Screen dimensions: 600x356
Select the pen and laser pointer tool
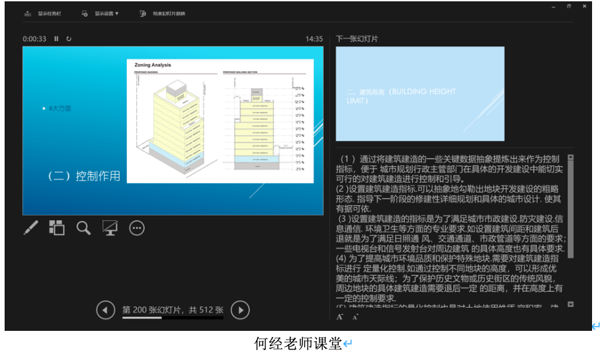pos(31,228)
